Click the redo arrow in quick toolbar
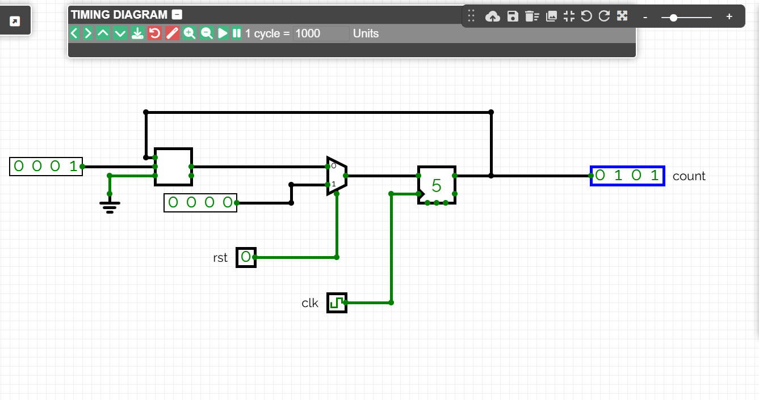Image resolution: width=759 pixels, height=400 pixels. tap(604, 16)
